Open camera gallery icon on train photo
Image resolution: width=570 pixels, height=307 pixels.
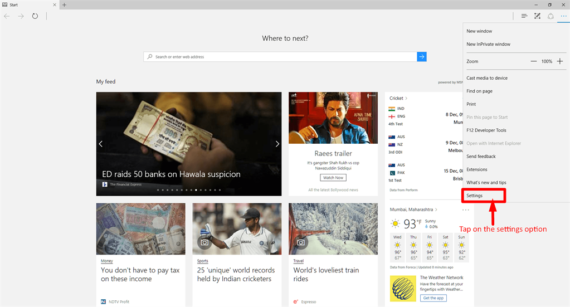(301, 242)
